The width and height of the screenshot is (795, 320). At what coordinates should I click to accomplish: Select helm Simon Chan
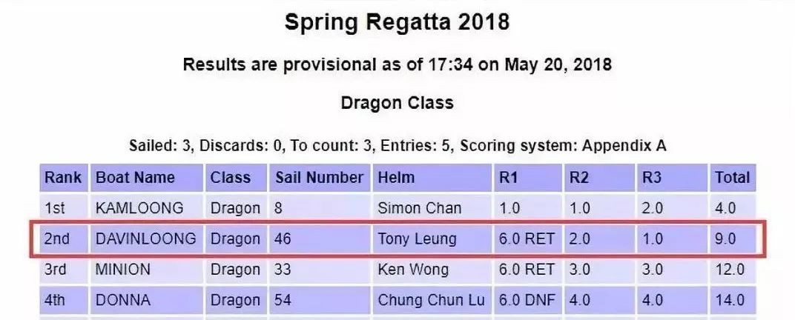click(x=420, y=209)
